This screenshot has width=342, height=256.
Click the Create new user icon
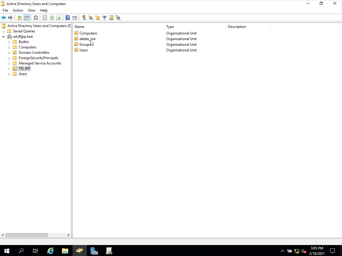(84, 18)
